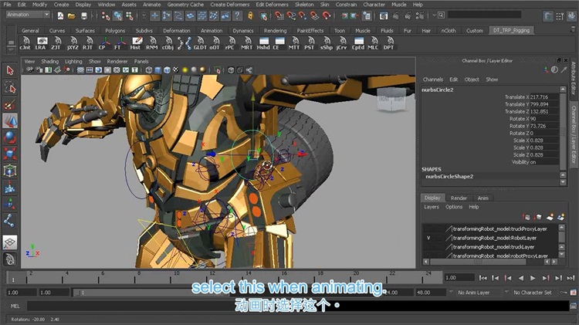Click the DPT shelf button
Screen dimensions: 579x325
pos(388,43)
